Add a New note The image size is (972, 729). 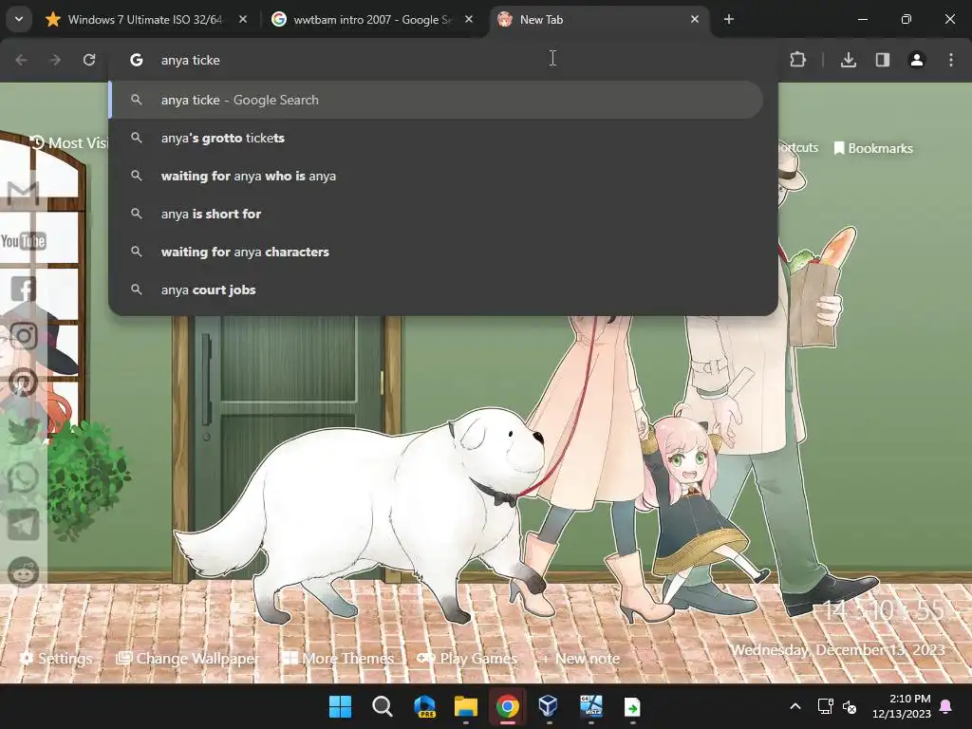point(581,659)
